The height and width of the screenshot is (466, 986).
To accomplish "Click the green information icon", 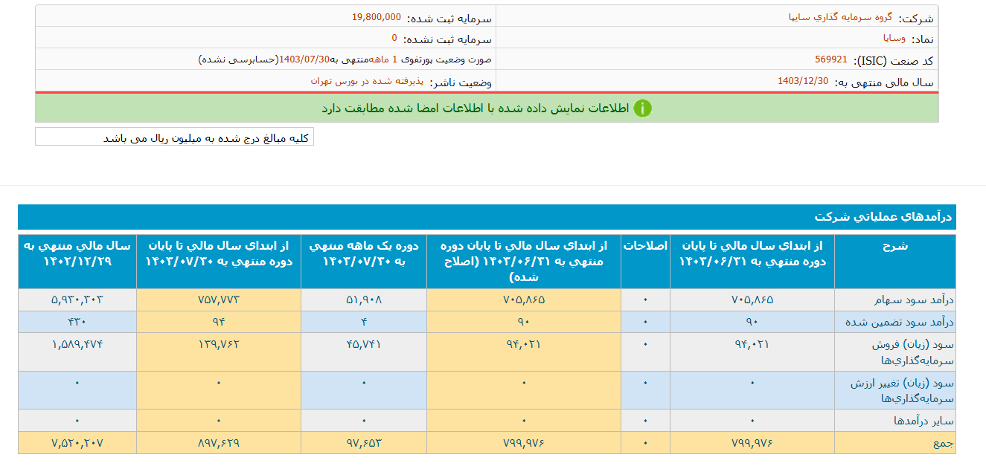I will click(x=642, y=109).
